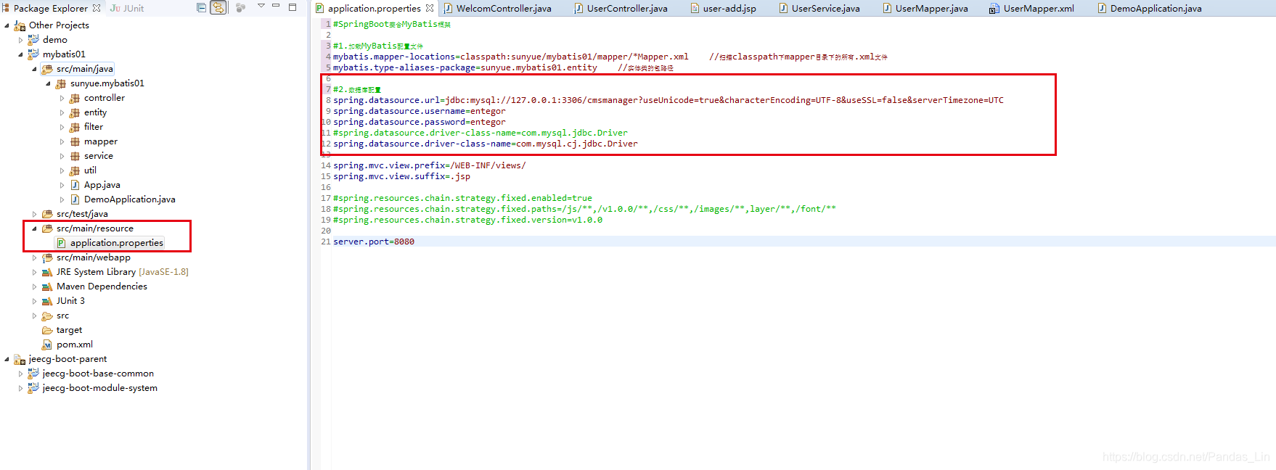This screenshot has width=1276, height=470.
Task: Click the spring.mvc.view.suffix=.jsp line
Action: coord(401,176)
